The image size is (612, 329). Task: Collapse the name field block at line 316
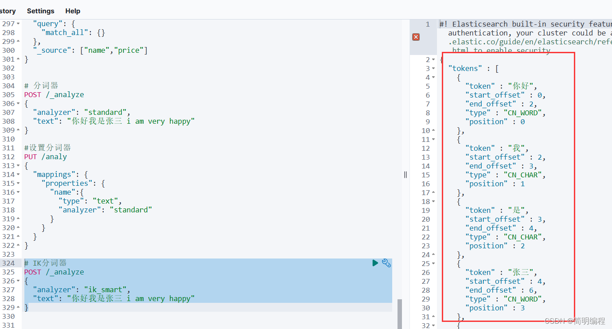tap(18, 192)
